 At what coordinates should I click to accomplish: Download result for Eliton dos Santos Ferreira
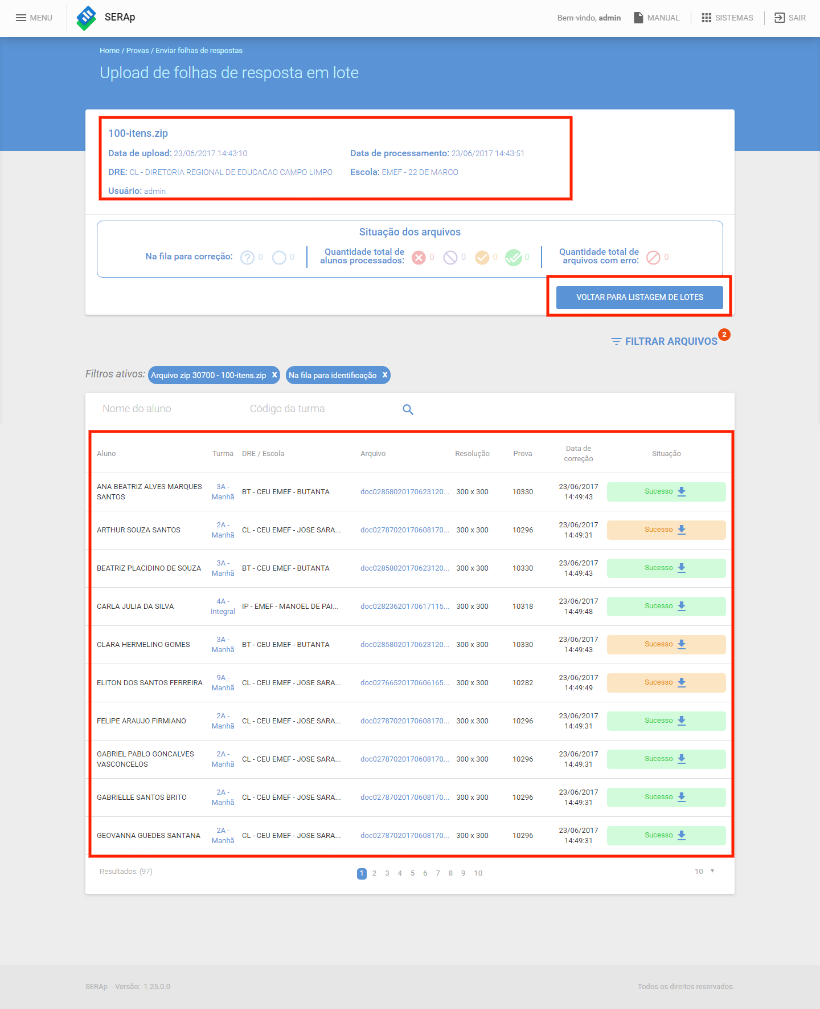click(682, 683)
